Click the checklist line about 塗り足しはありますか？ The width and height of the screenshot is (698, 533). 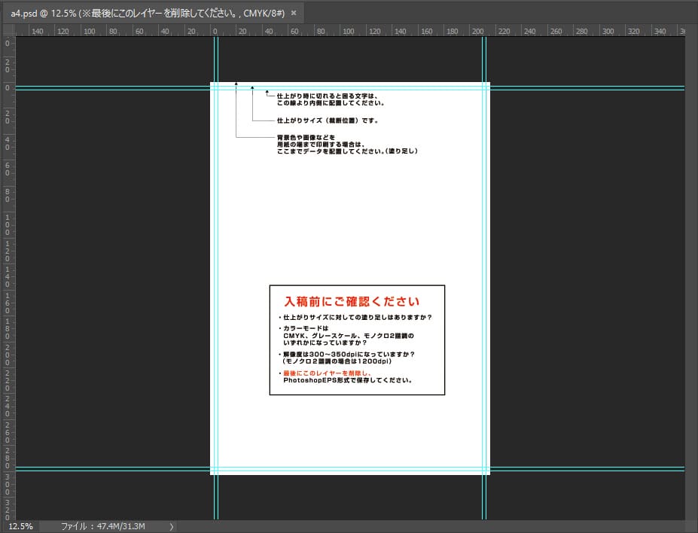tap(355, 318)
